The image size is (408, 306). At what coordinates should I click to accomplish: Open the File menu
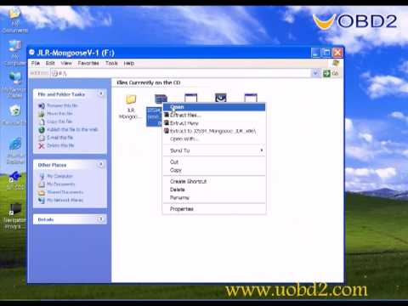click(36, 63)
